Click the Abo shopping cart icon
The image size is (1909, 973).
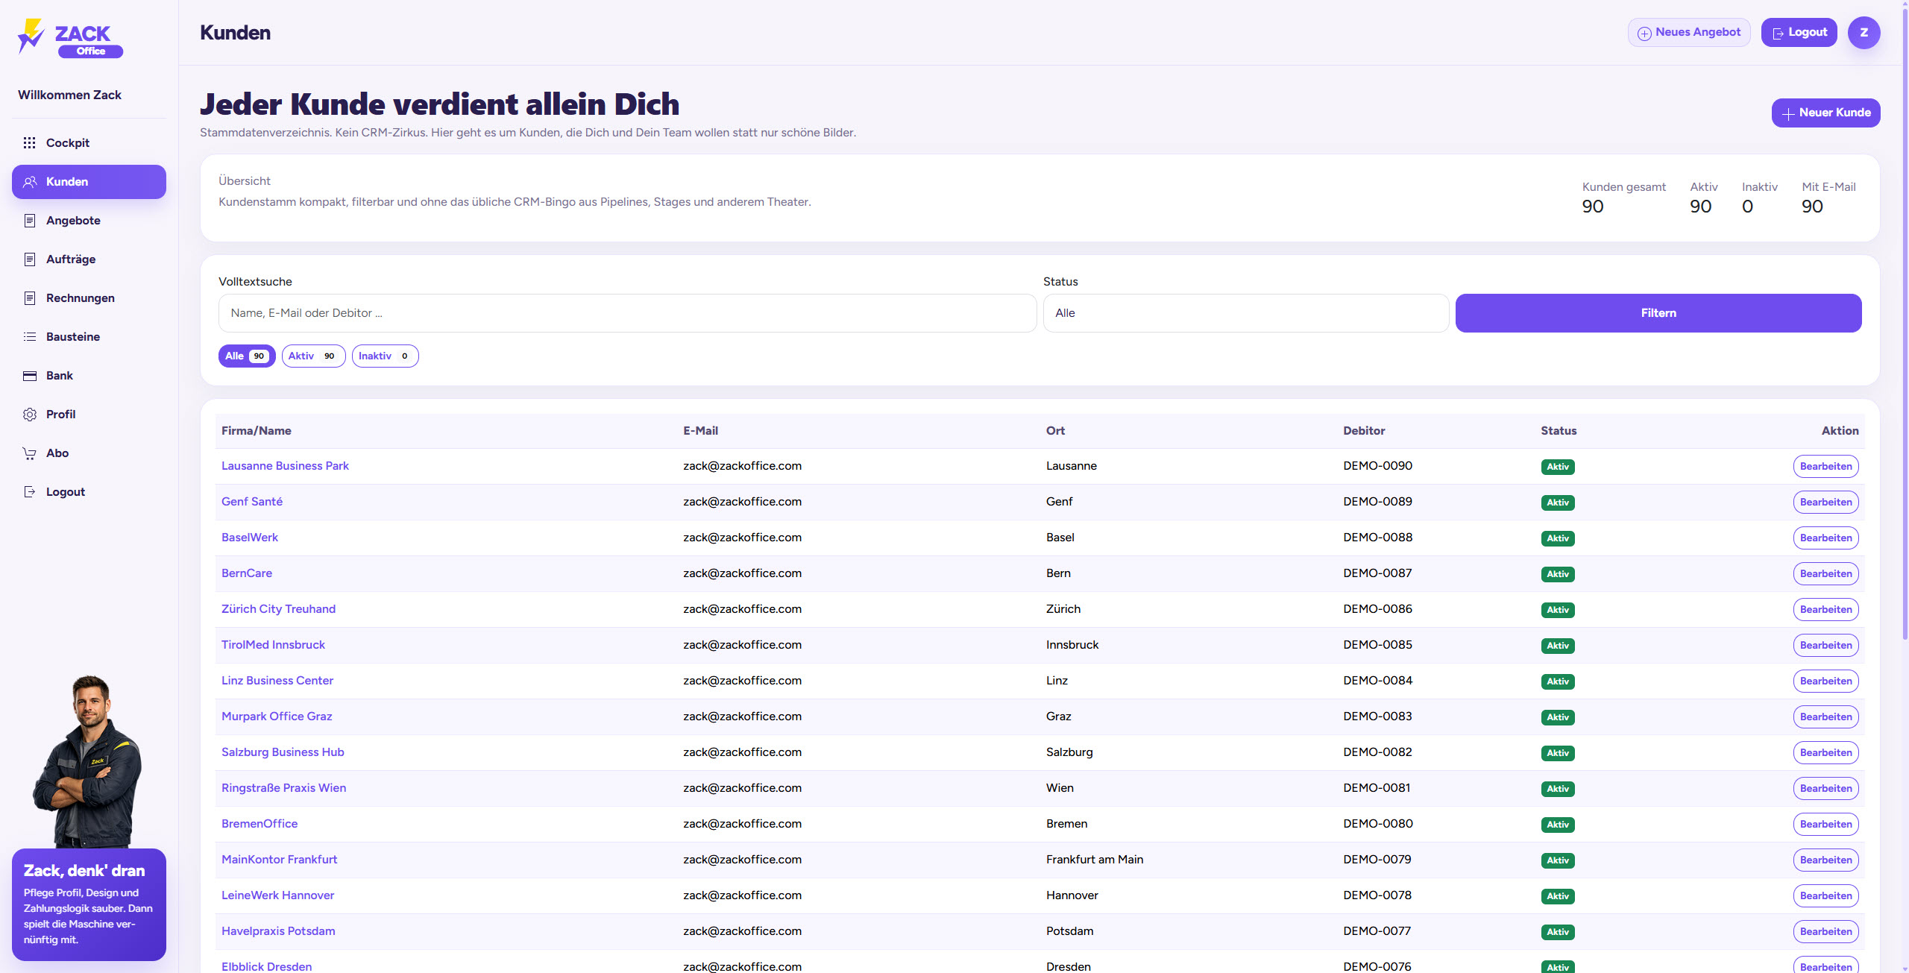(30, 453)
